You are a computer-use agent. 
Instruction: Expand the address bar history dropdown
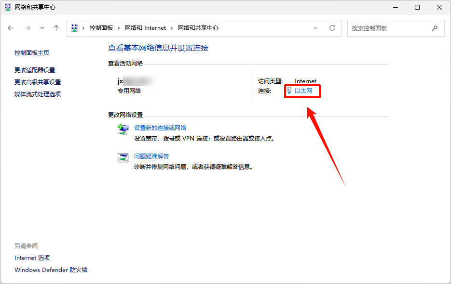[x=316, y=28]
